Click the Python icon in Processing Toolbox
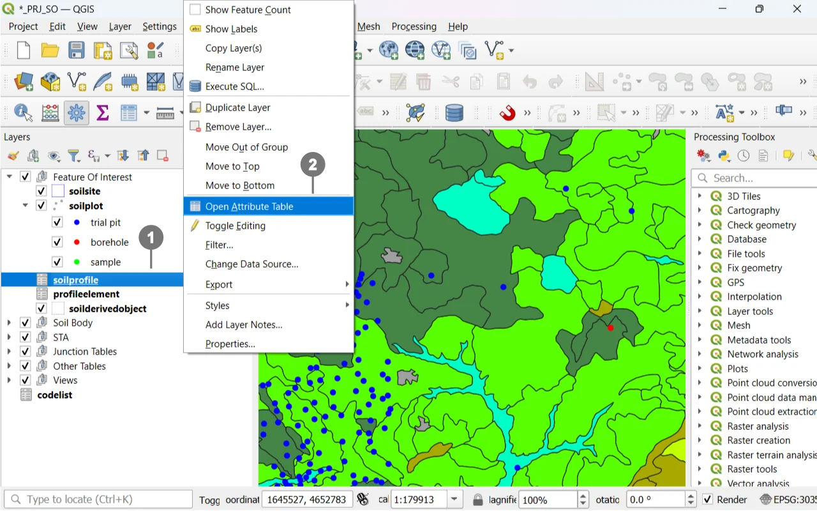Viewport: 817px width, 511px height. [724, 156]
